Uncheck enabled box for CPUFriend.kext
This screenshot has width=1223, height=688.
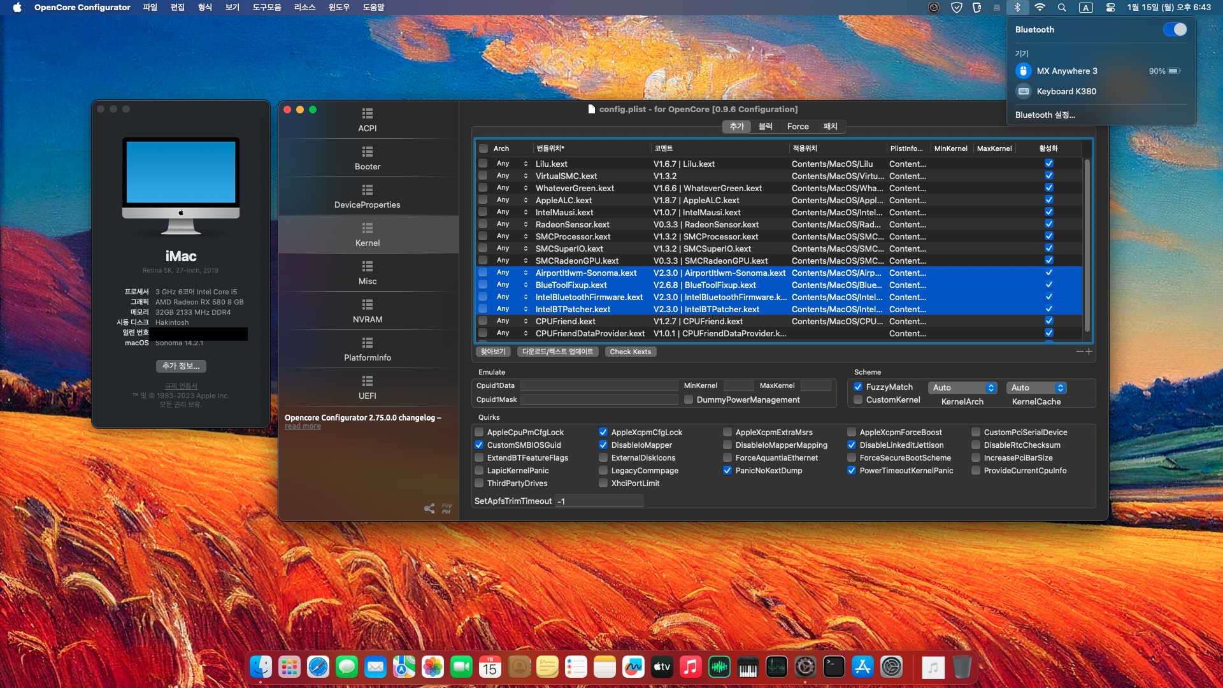(1049, 321)
